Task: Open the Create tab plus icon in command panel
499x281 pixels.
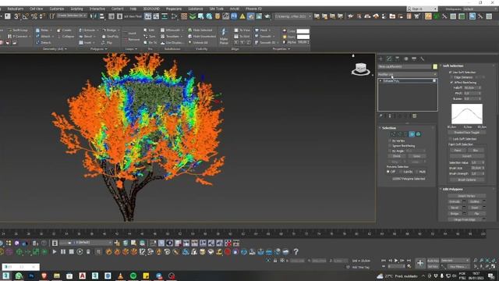Action: tap(380, 59)
